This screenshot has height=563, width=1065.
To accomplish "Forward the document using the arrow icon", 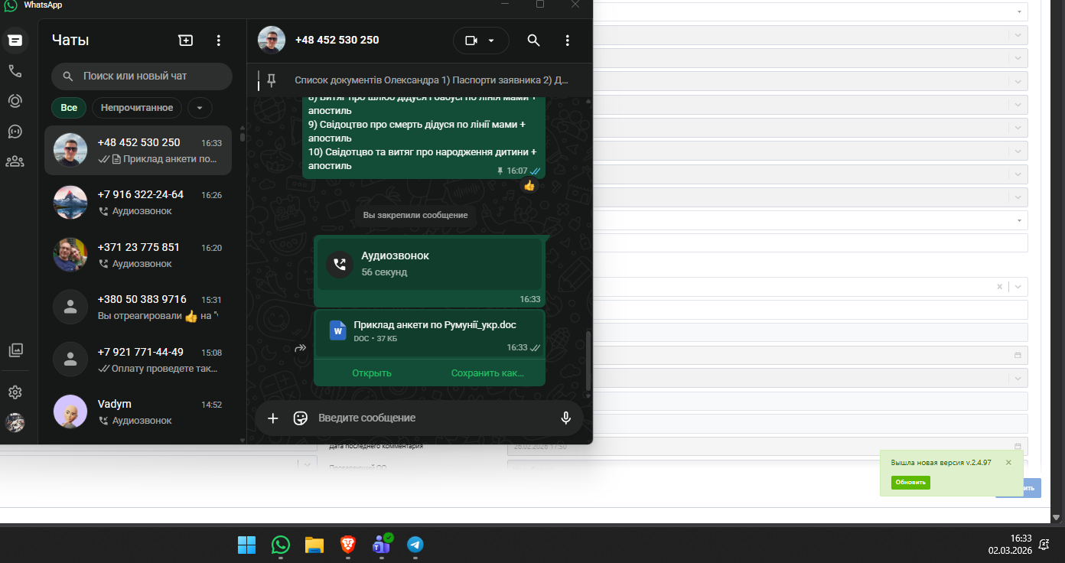I will (x=301, y=348).
